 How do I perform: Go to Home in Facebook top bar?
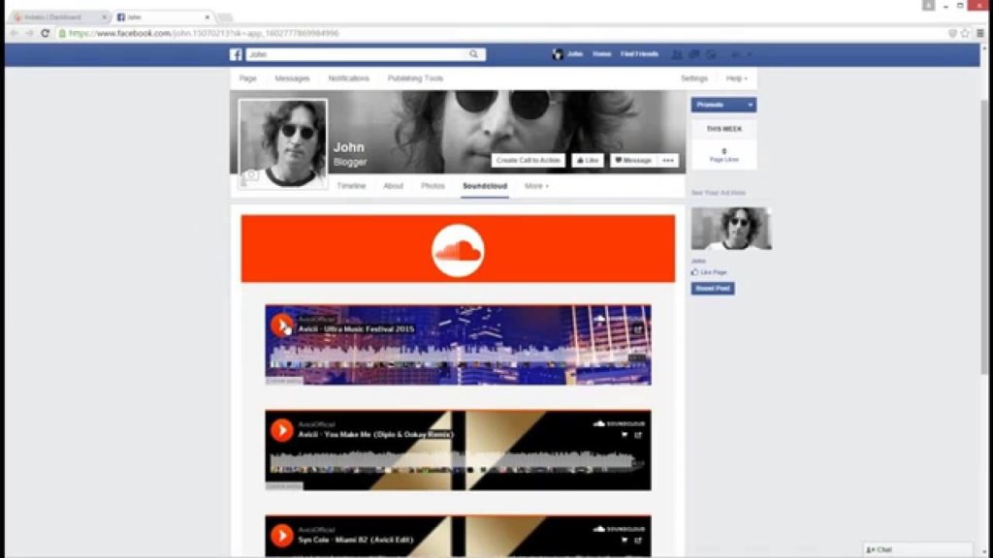[601, 54]
